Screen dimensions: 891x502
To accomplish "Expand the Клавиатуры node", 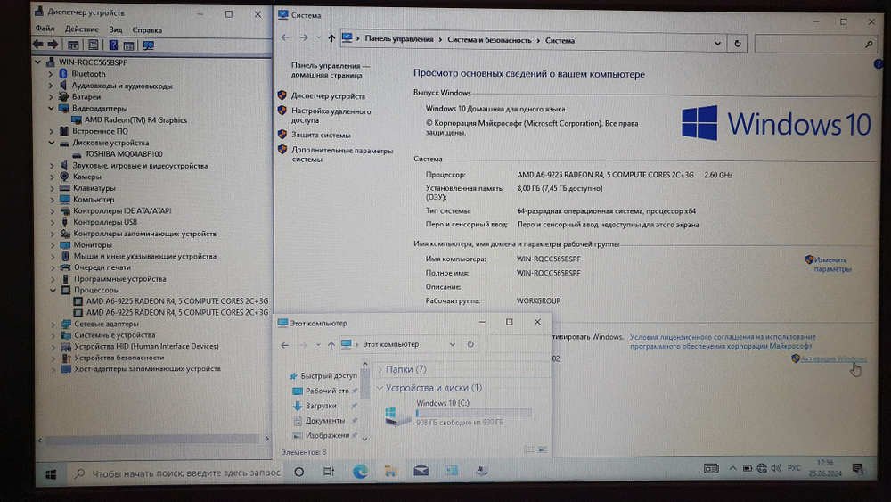I will coord(52,188).
